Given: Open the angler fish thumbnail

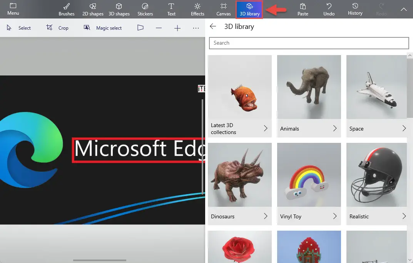Looking at the screenshot, I should point(240,87).
